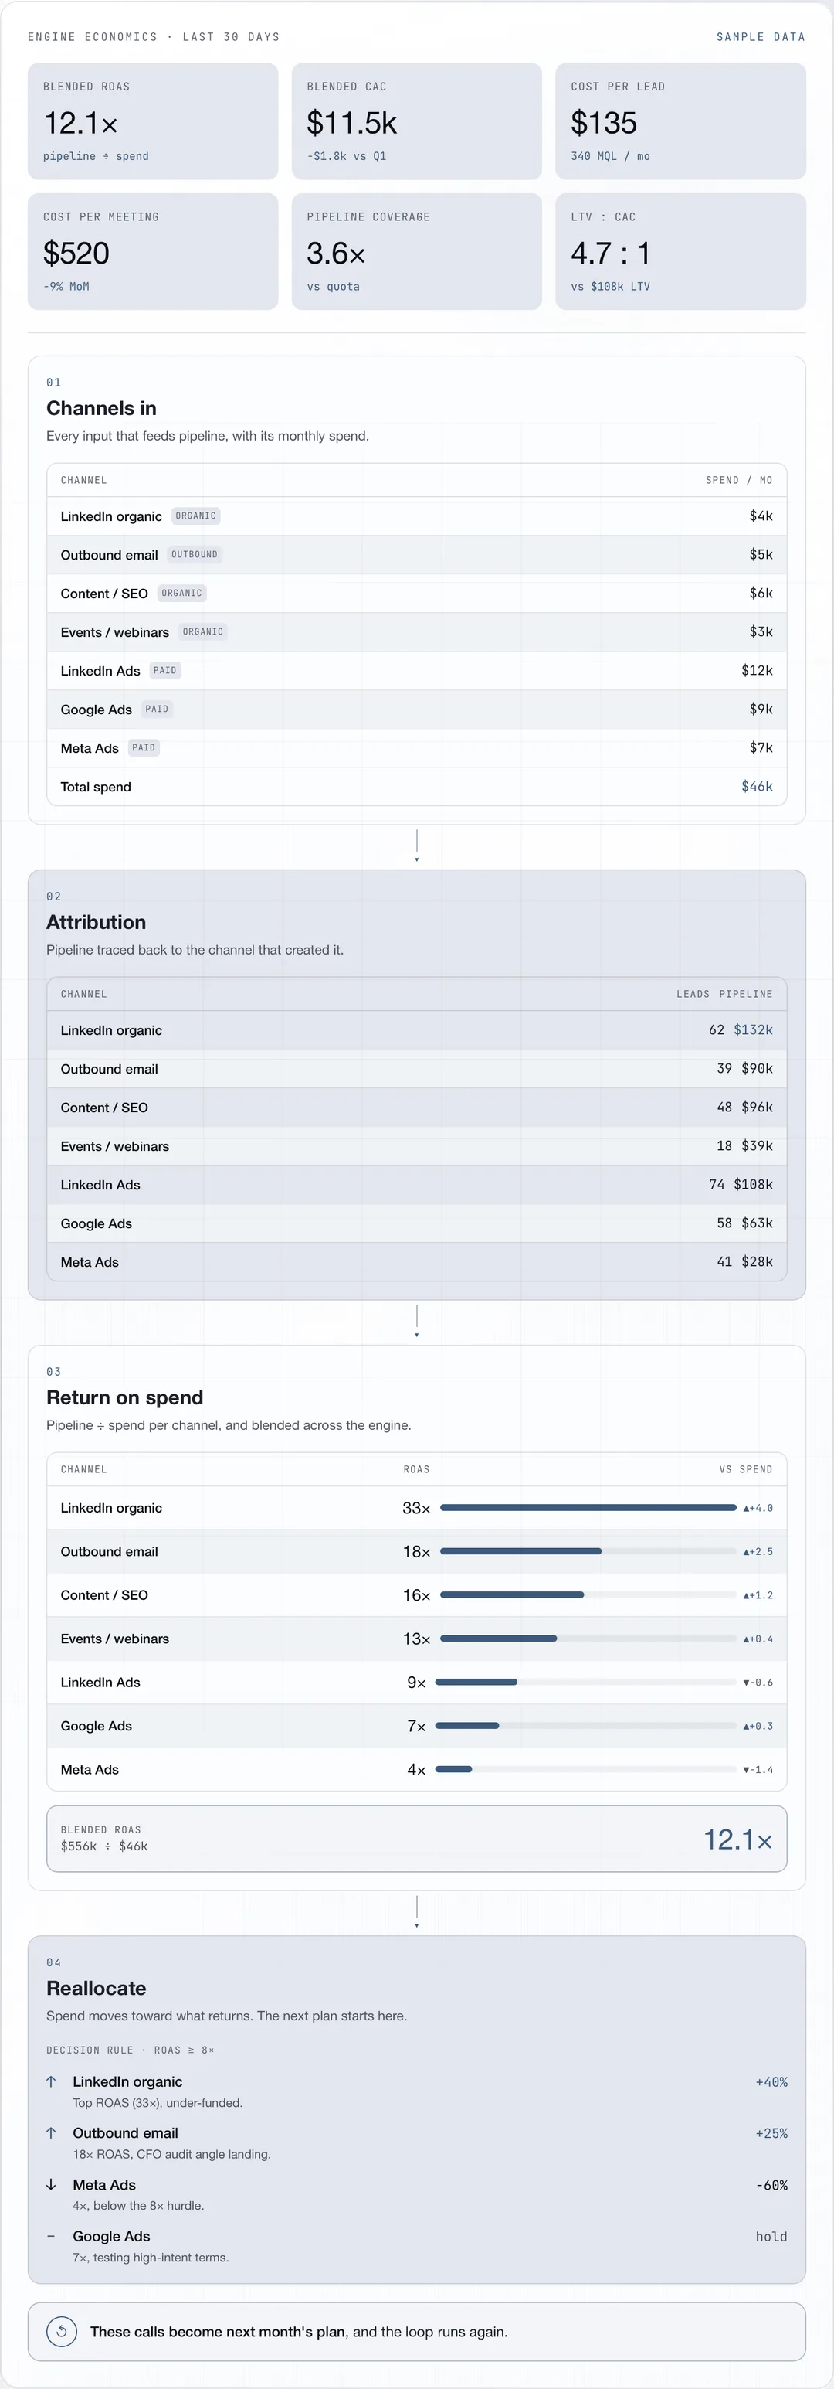Click the PAID tag on LinkedIn Ads
This screenshot has width=834, height=2389.
(x=165, y=671)
